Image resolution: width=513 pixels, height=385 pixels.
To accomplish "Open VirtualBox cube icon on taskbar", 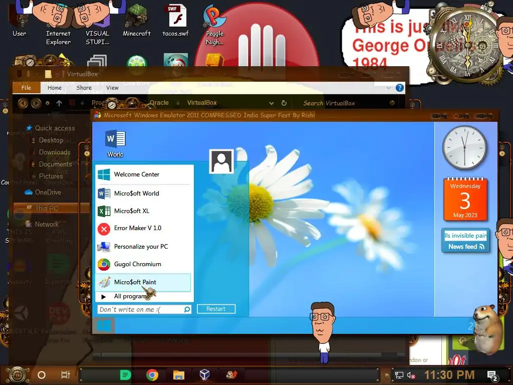I will 205,375.
